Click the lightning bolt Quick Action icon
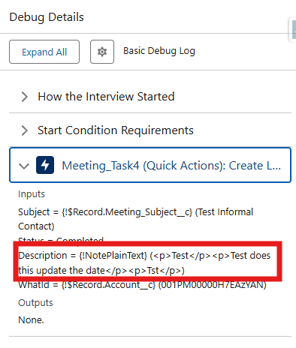296x348 pixels. tap(45, 165)
